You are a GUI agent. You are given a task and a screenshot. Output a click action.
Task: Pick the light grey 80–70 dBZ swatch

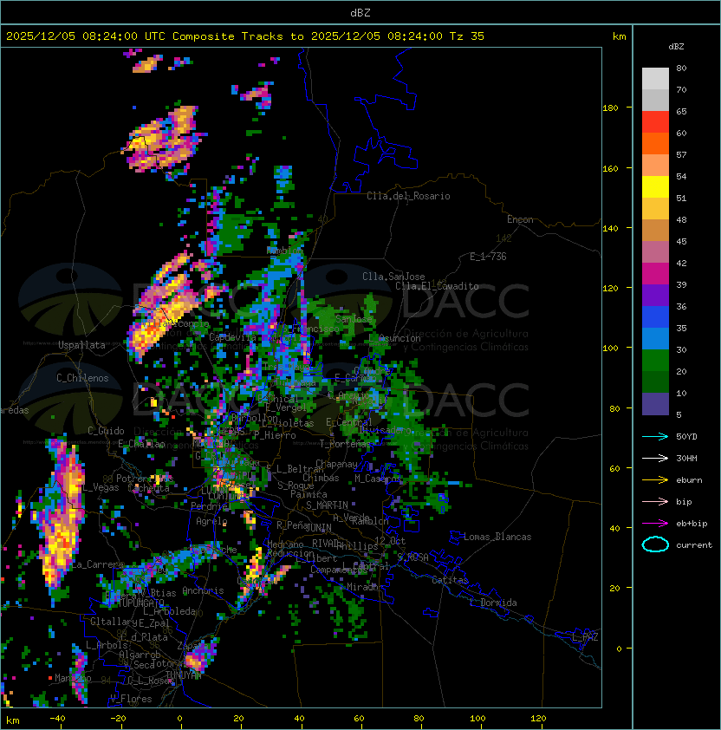[x=655, y=79]
